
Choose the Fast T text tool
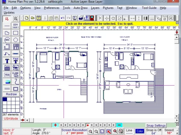(15, 61)
